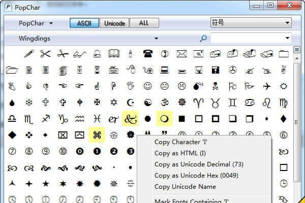
Task: Pick the yin yang symbol
Action: tap(147, 103)
